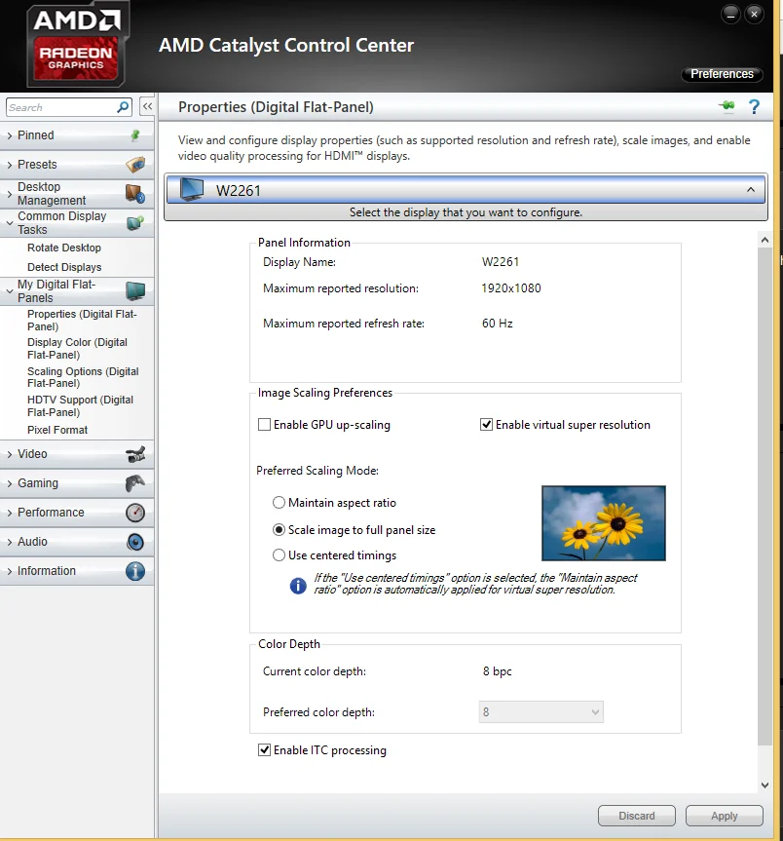Click the Performance gauge icon

click(135, 513)
